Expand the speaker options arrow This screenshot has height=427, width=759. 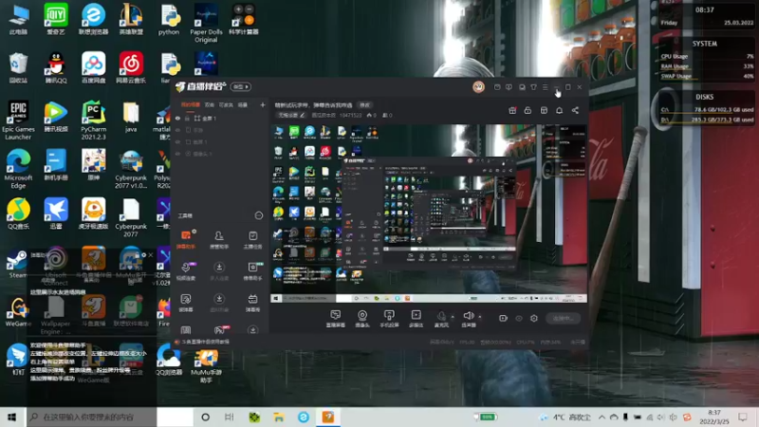click(x=480, y=317)
